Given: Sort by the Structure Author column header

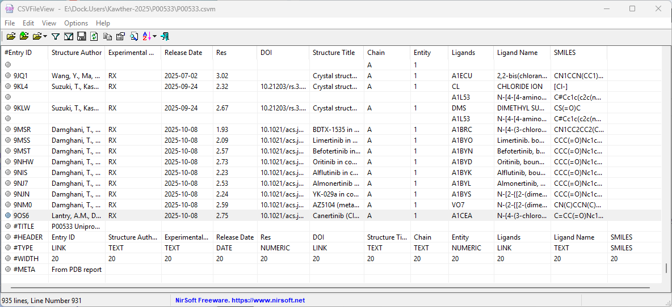Looking at the screenshot, I should click(x=77, y=53).
